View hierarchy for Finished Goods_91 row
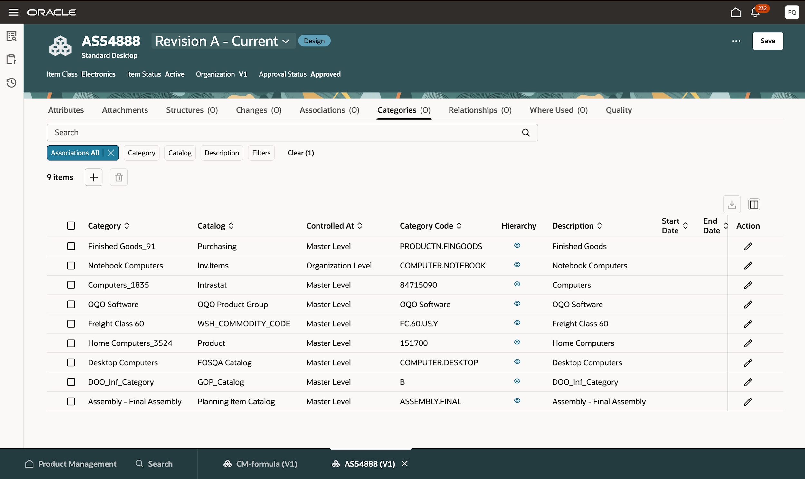Viewport: 805px width, 479px height. (517, 245)
